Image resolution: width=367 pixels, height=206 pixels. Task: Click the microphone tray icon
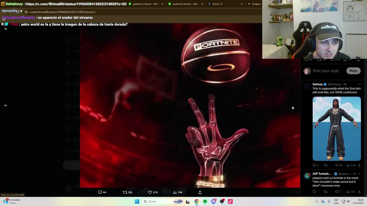point(329,201)
